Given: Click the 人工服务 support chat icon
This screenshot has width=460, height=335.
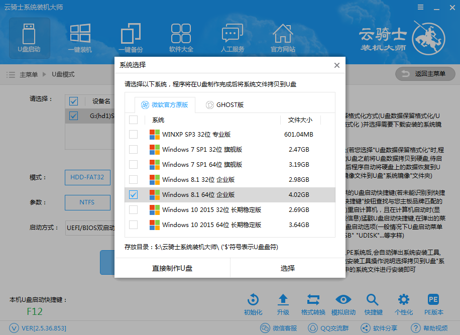Looking at the screenshot, I should pos(233,34).
